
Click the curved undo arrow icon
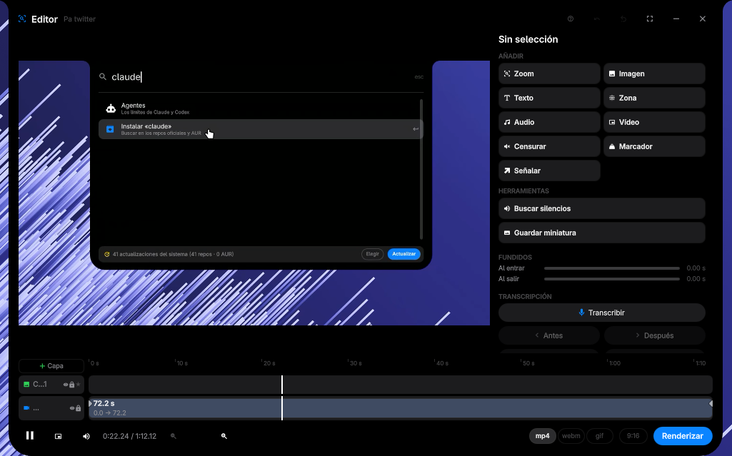coord(596,19)
